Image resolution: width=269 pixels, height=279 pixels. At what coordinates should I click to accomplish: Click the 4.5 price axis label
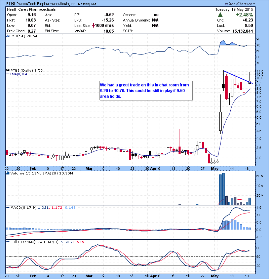pyautogui.click(x=259, y=131)
